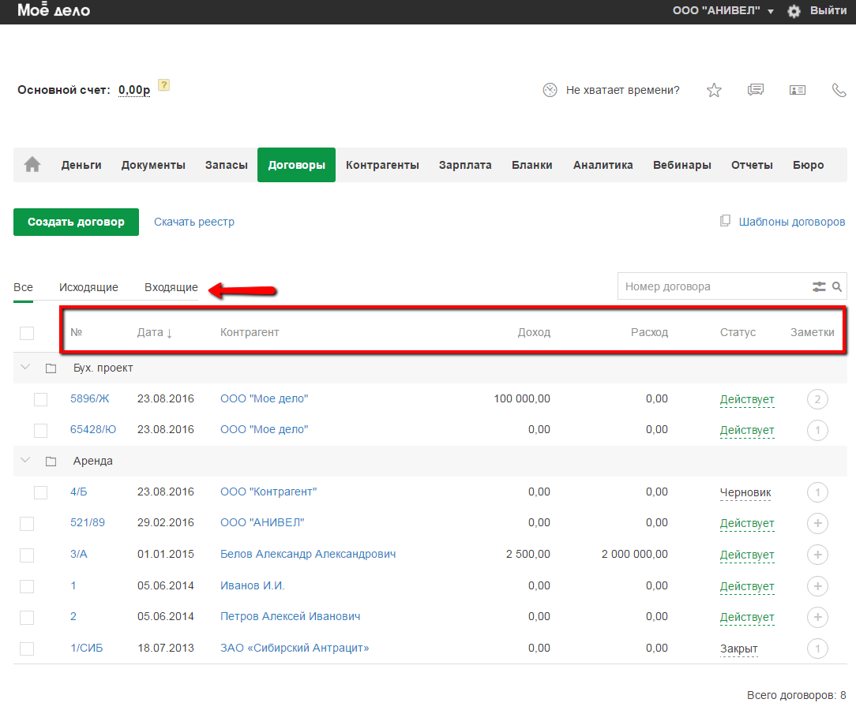Select checkbox for contract 1/СИБ
Viewport: 856px width, 714px height.
tap(27, 649)
